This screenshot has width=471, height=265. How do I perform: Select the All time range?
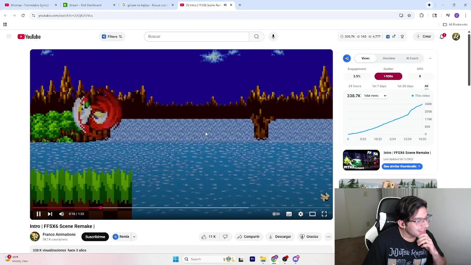click(426, 86)
